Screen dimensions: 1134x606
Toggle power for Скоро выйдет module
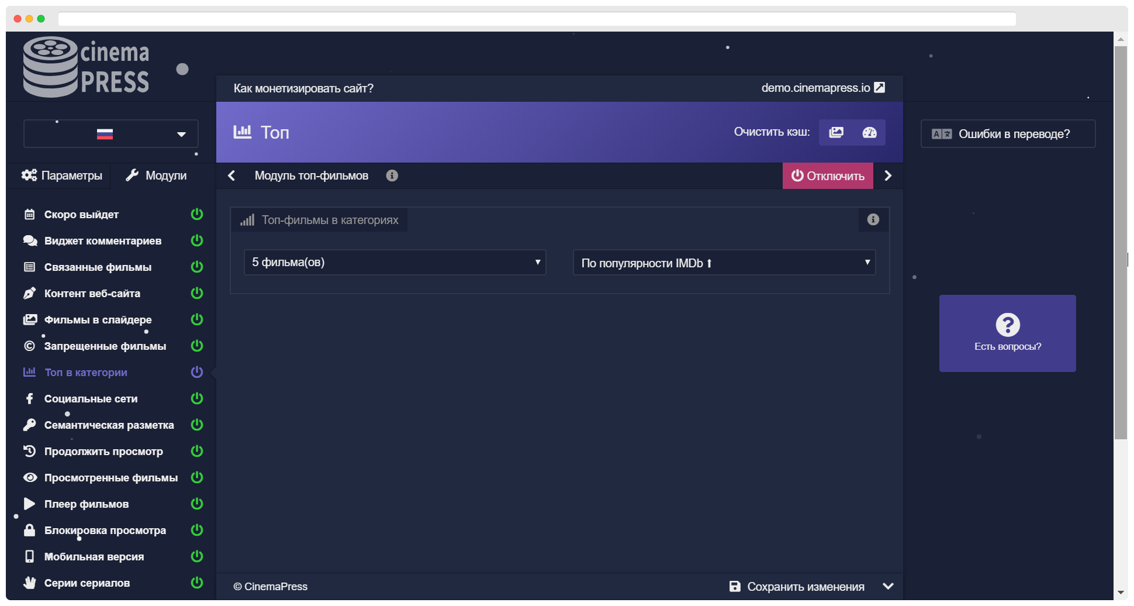(197, 214)
